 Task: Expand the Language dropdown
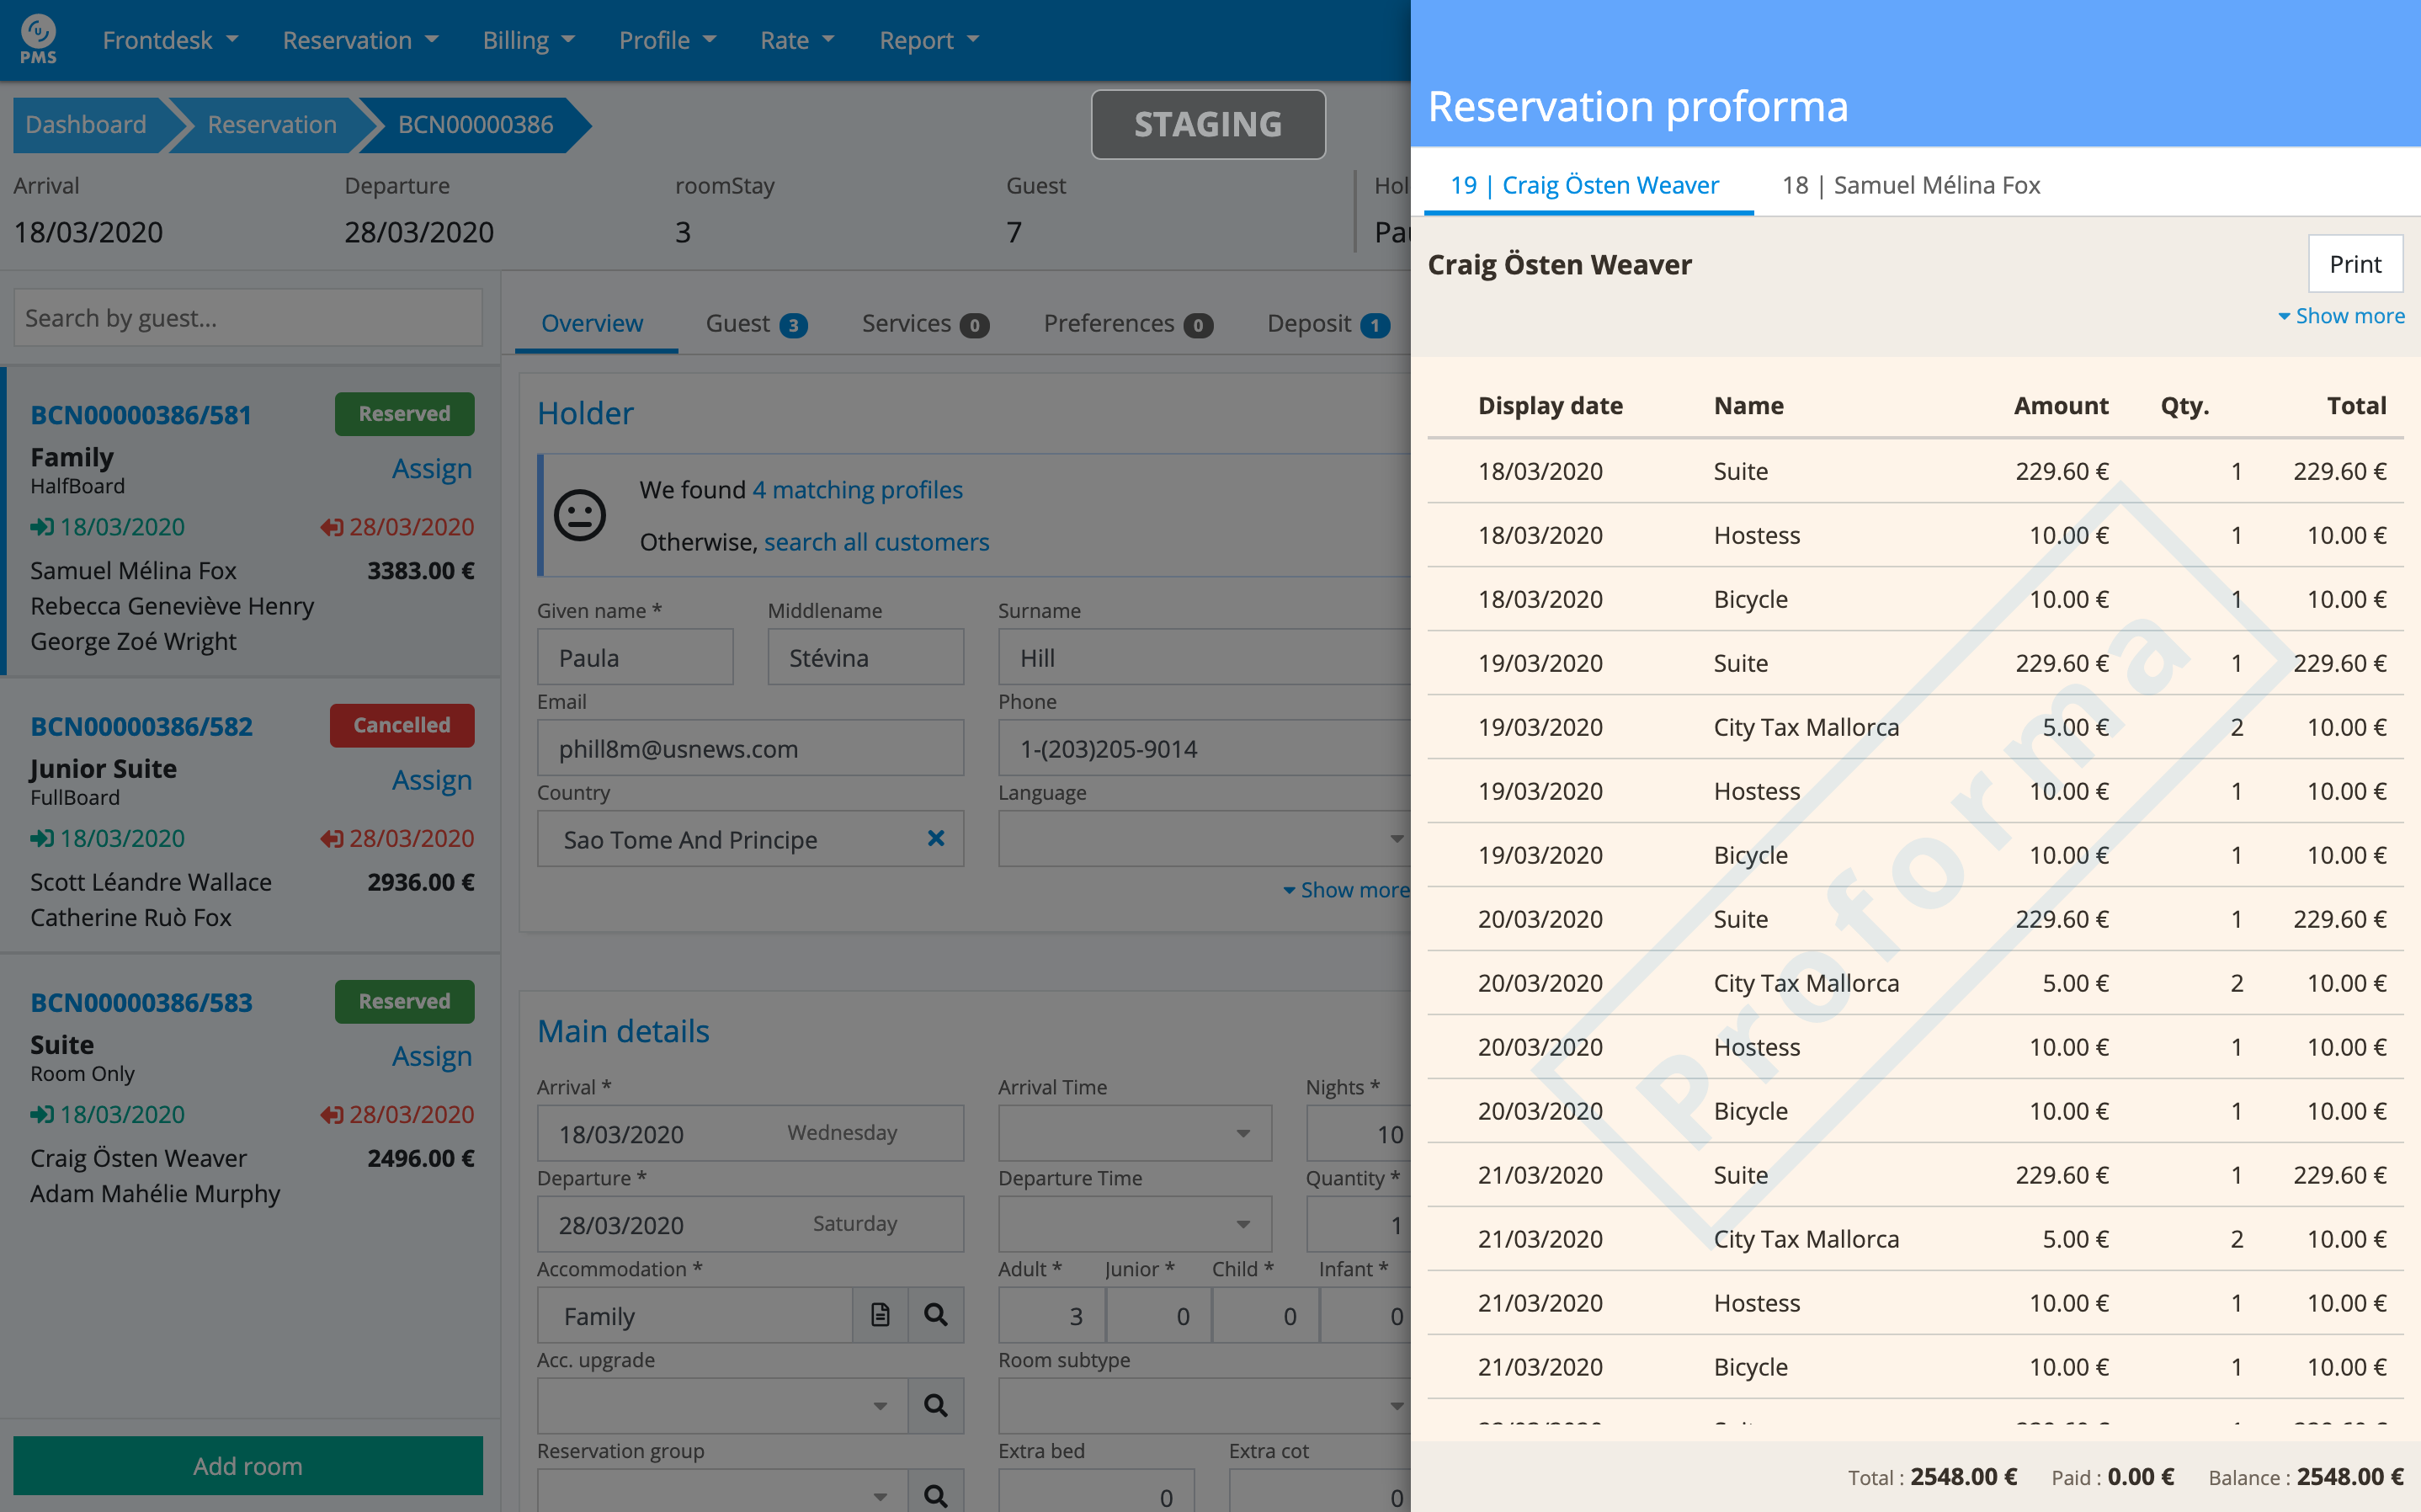[x=1396, y=839]
